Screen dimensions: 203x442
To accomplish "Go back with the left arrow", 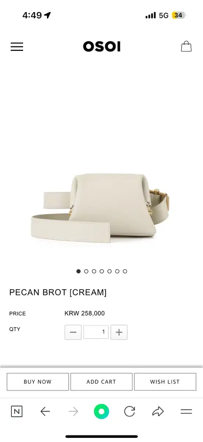I will click(x=45, y=411).
